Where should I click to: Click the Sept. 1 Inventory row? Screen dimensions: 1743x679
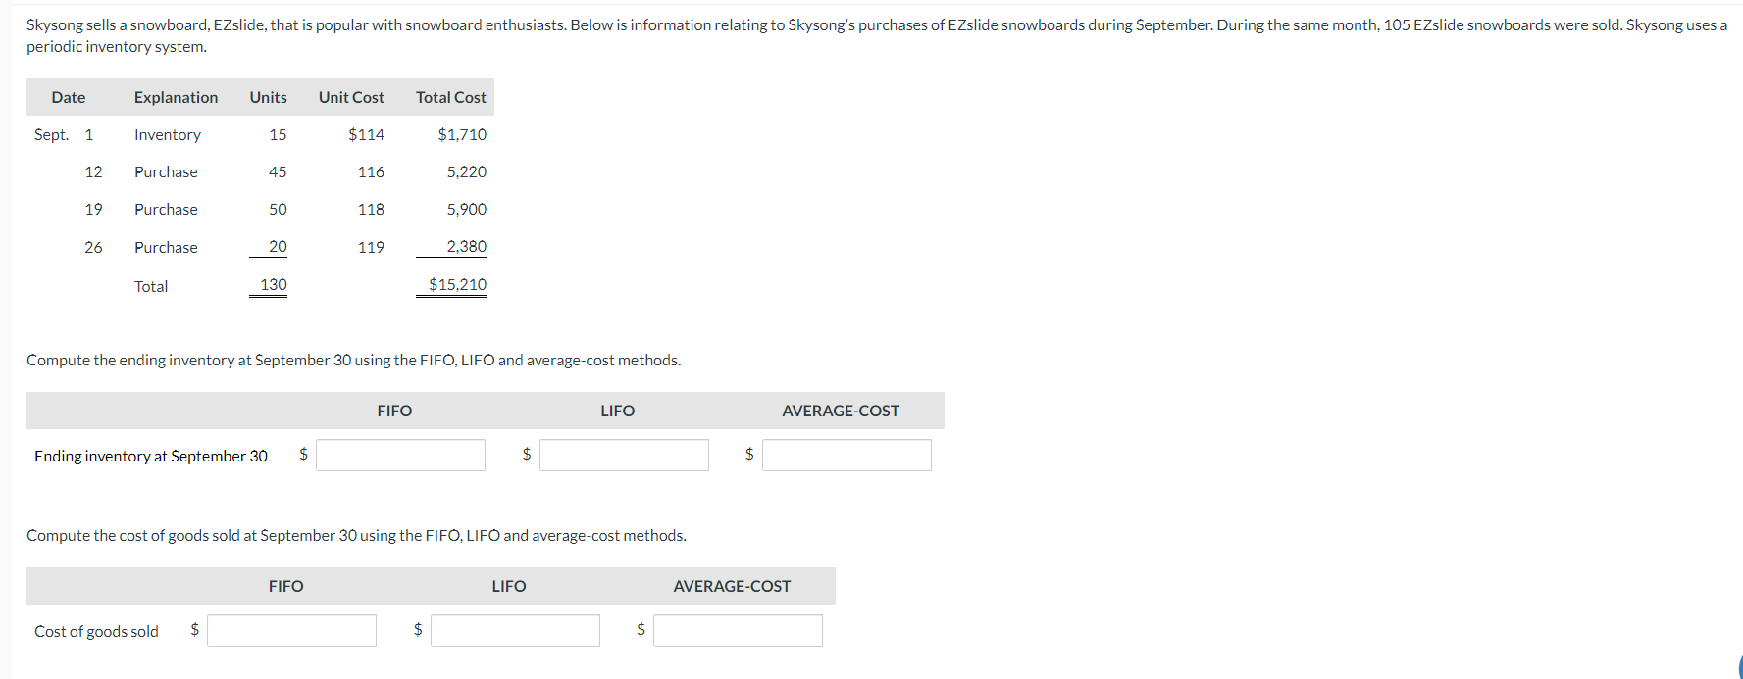point(167,134)
